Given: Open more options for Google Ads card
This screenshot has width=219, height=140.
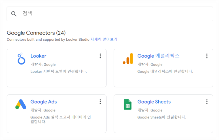Looking at the screenshot, I should coord(100,102).
